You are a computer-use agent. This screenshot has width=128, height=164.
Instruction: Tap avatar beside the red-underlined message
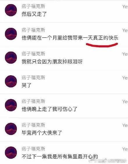point(11,34)
